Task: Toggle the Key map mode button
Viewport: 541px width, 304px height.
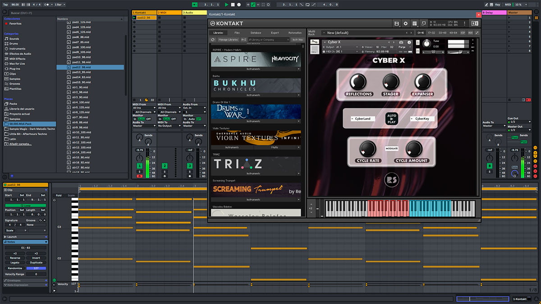Action: click(497, 5)
